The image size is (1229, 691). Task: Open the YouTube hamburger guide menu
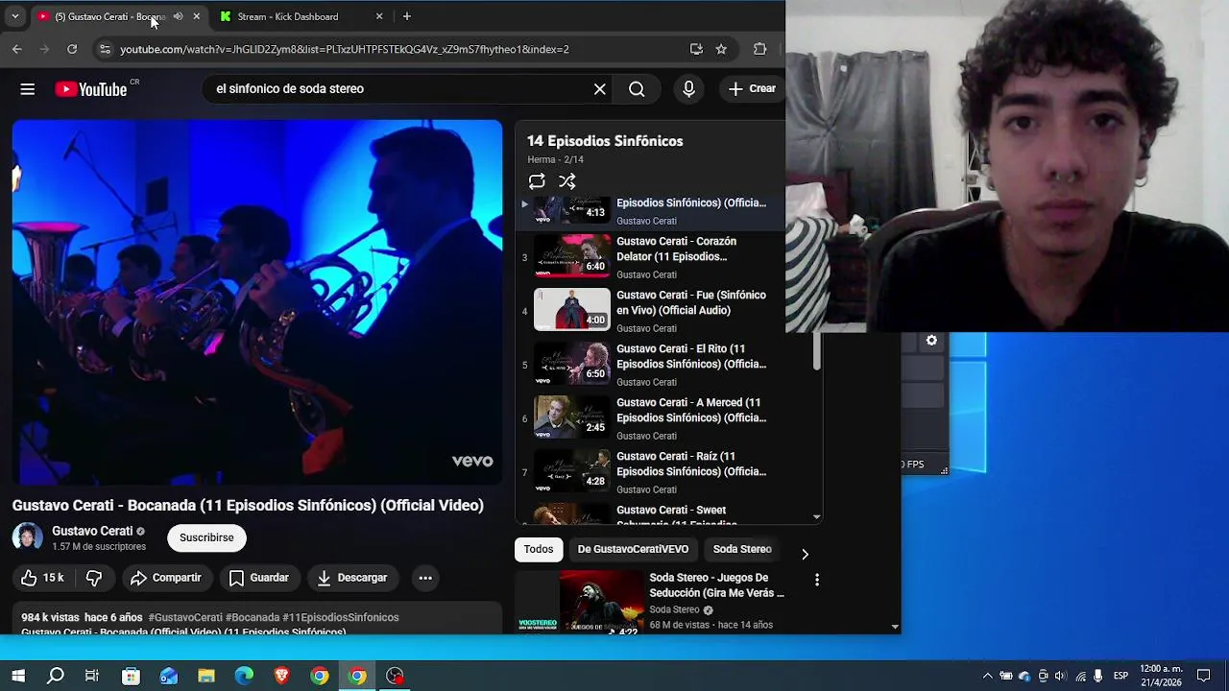[x=27, y=89]
